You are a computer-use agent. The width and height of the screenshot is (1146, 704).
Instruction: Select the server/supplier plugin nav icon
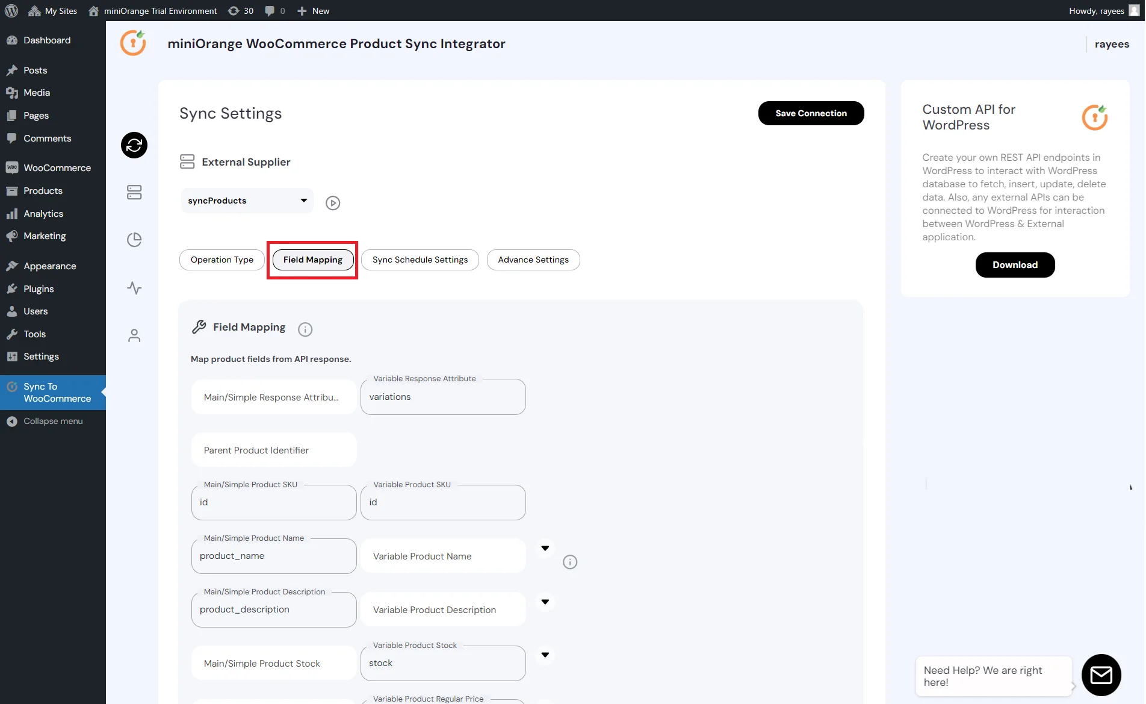tap(134, 192)
